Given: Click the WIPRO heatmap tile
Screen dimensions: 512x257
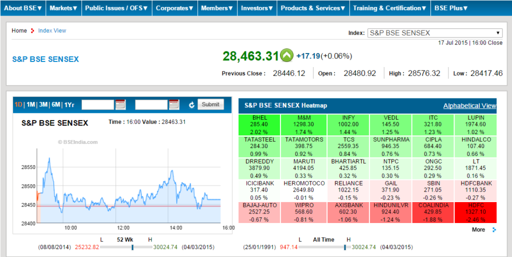Looking at the screenshot, I should (x=304, y=212).
